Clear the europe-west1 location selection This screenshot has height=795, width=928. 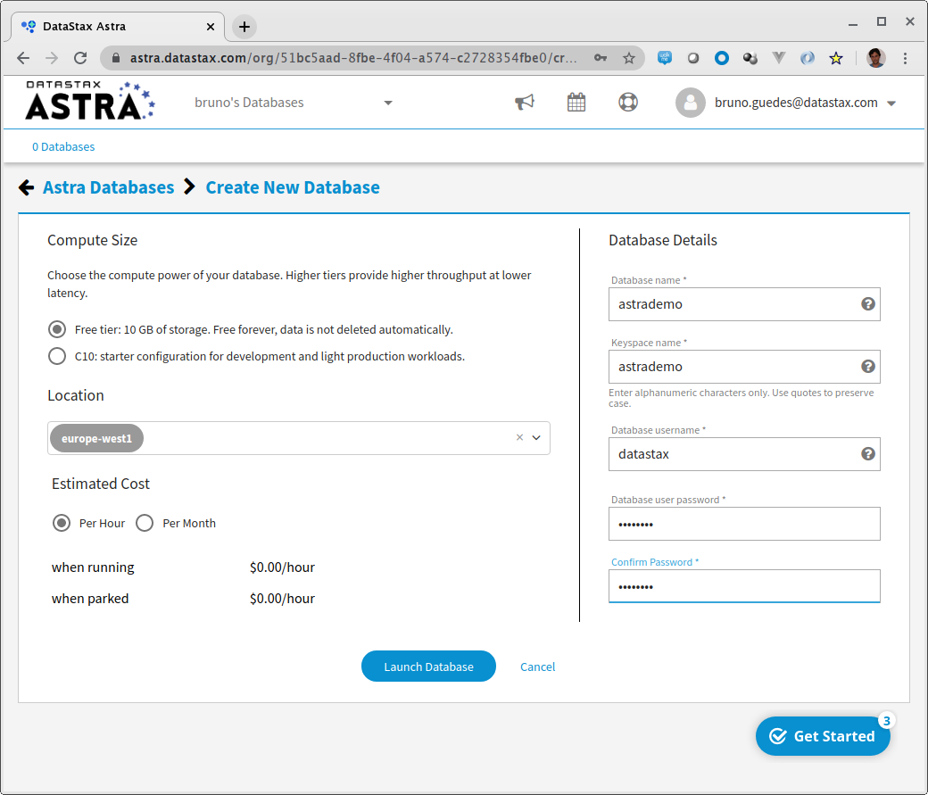pyautogui.click(x=519, y=437)
